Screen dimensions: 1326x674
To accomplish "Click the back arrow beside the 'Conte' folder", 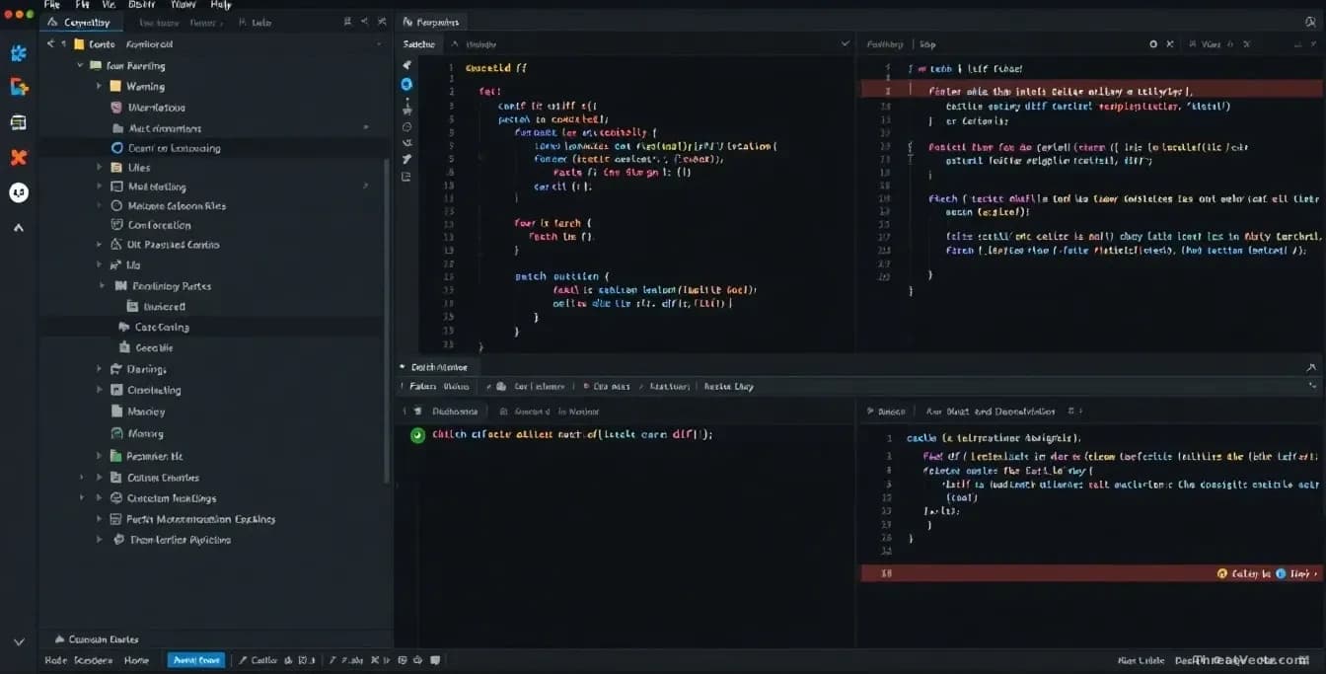I will point(50,44).
